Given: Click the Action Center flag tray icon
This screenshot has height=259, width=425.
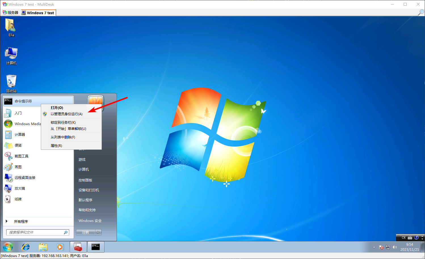Looking at the screenshot, I should (x=381, y=247).
